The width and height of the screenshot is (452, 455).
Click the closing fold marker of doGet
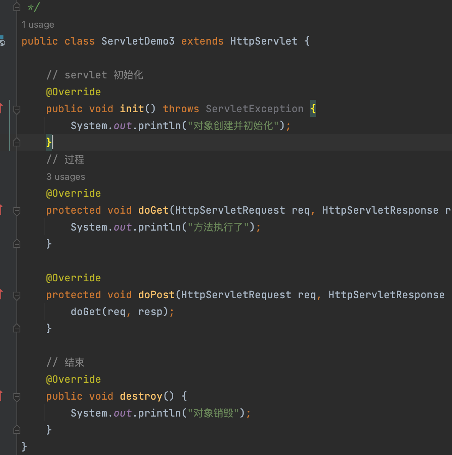tap(17, 244)
